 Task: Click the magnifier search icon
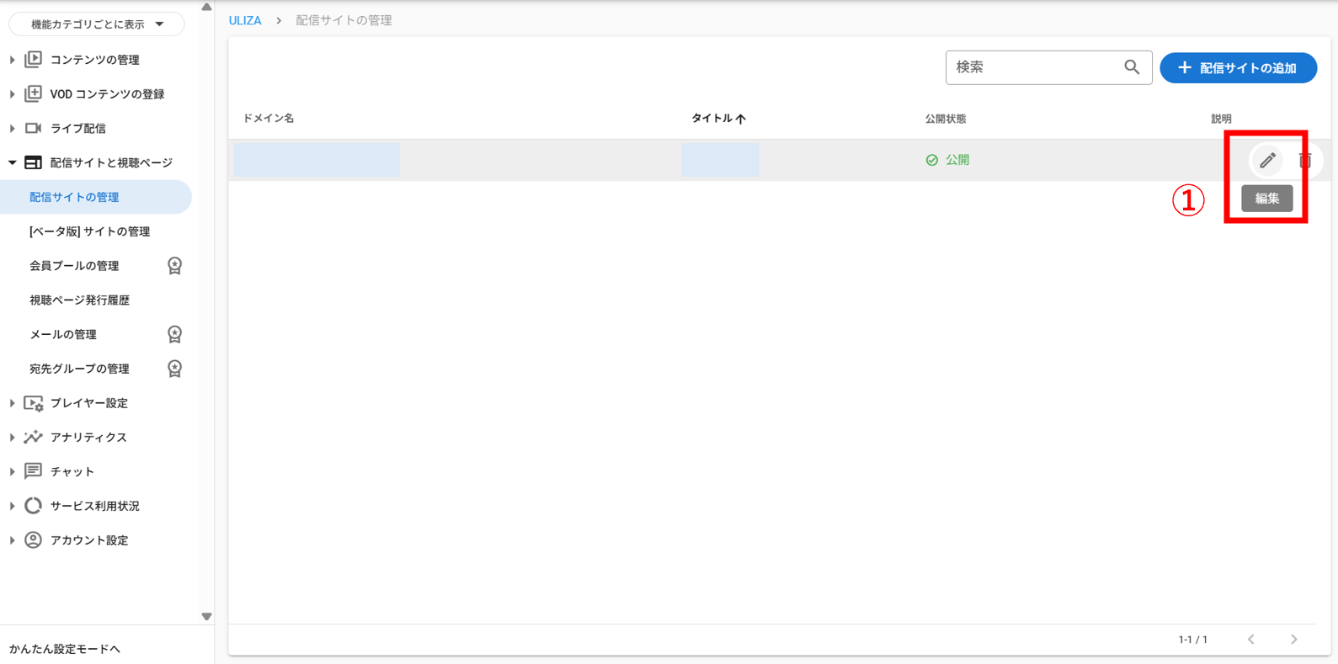click(1132, 67)
